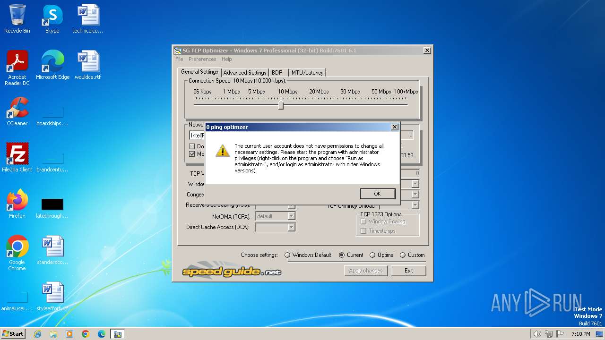
Task: Click the Start button
Action: click(x=13, y=334)
